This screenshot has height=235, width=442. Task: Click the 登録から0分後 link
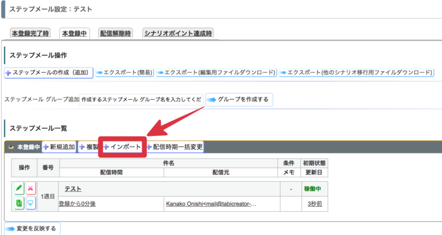77,204
